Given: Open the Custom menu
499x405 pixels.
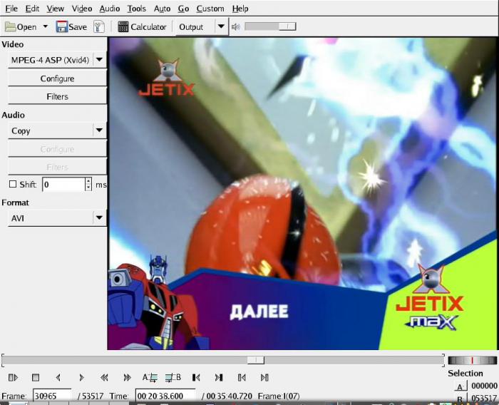Looking at the screenshot, I should (210, 9).
